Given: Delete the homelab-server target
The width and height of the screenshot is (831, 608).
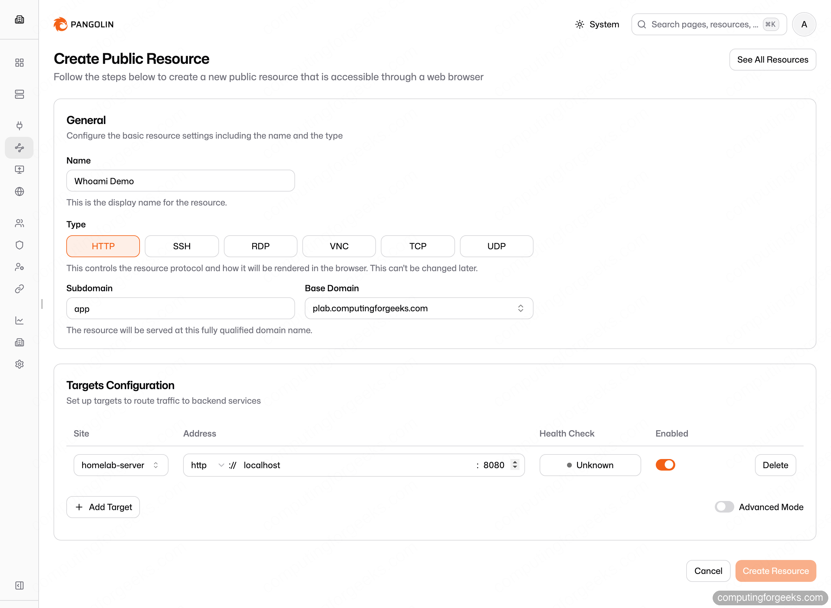Looking at the screenshot, I should click(x=775, y=465).
